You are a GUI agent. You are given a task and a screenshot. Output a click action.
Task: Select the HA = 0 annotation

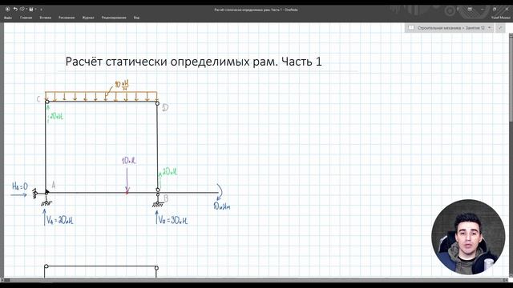[20, 186]
